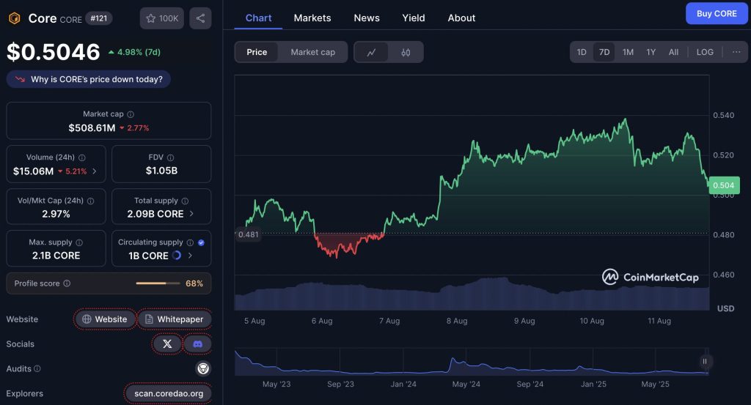Click the May '24 mini-chart label
This screenshot has width=751, height=405.
pos(466,384)
